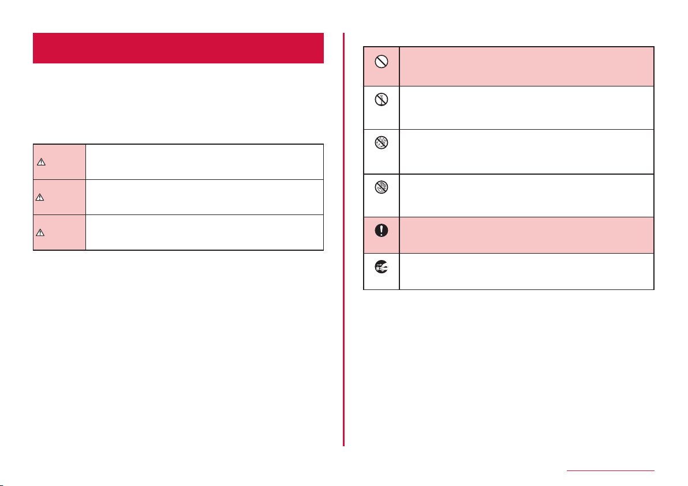Click the white cell right of the first warning triangle
688x486 pixels.
click(x=204, y=162)
